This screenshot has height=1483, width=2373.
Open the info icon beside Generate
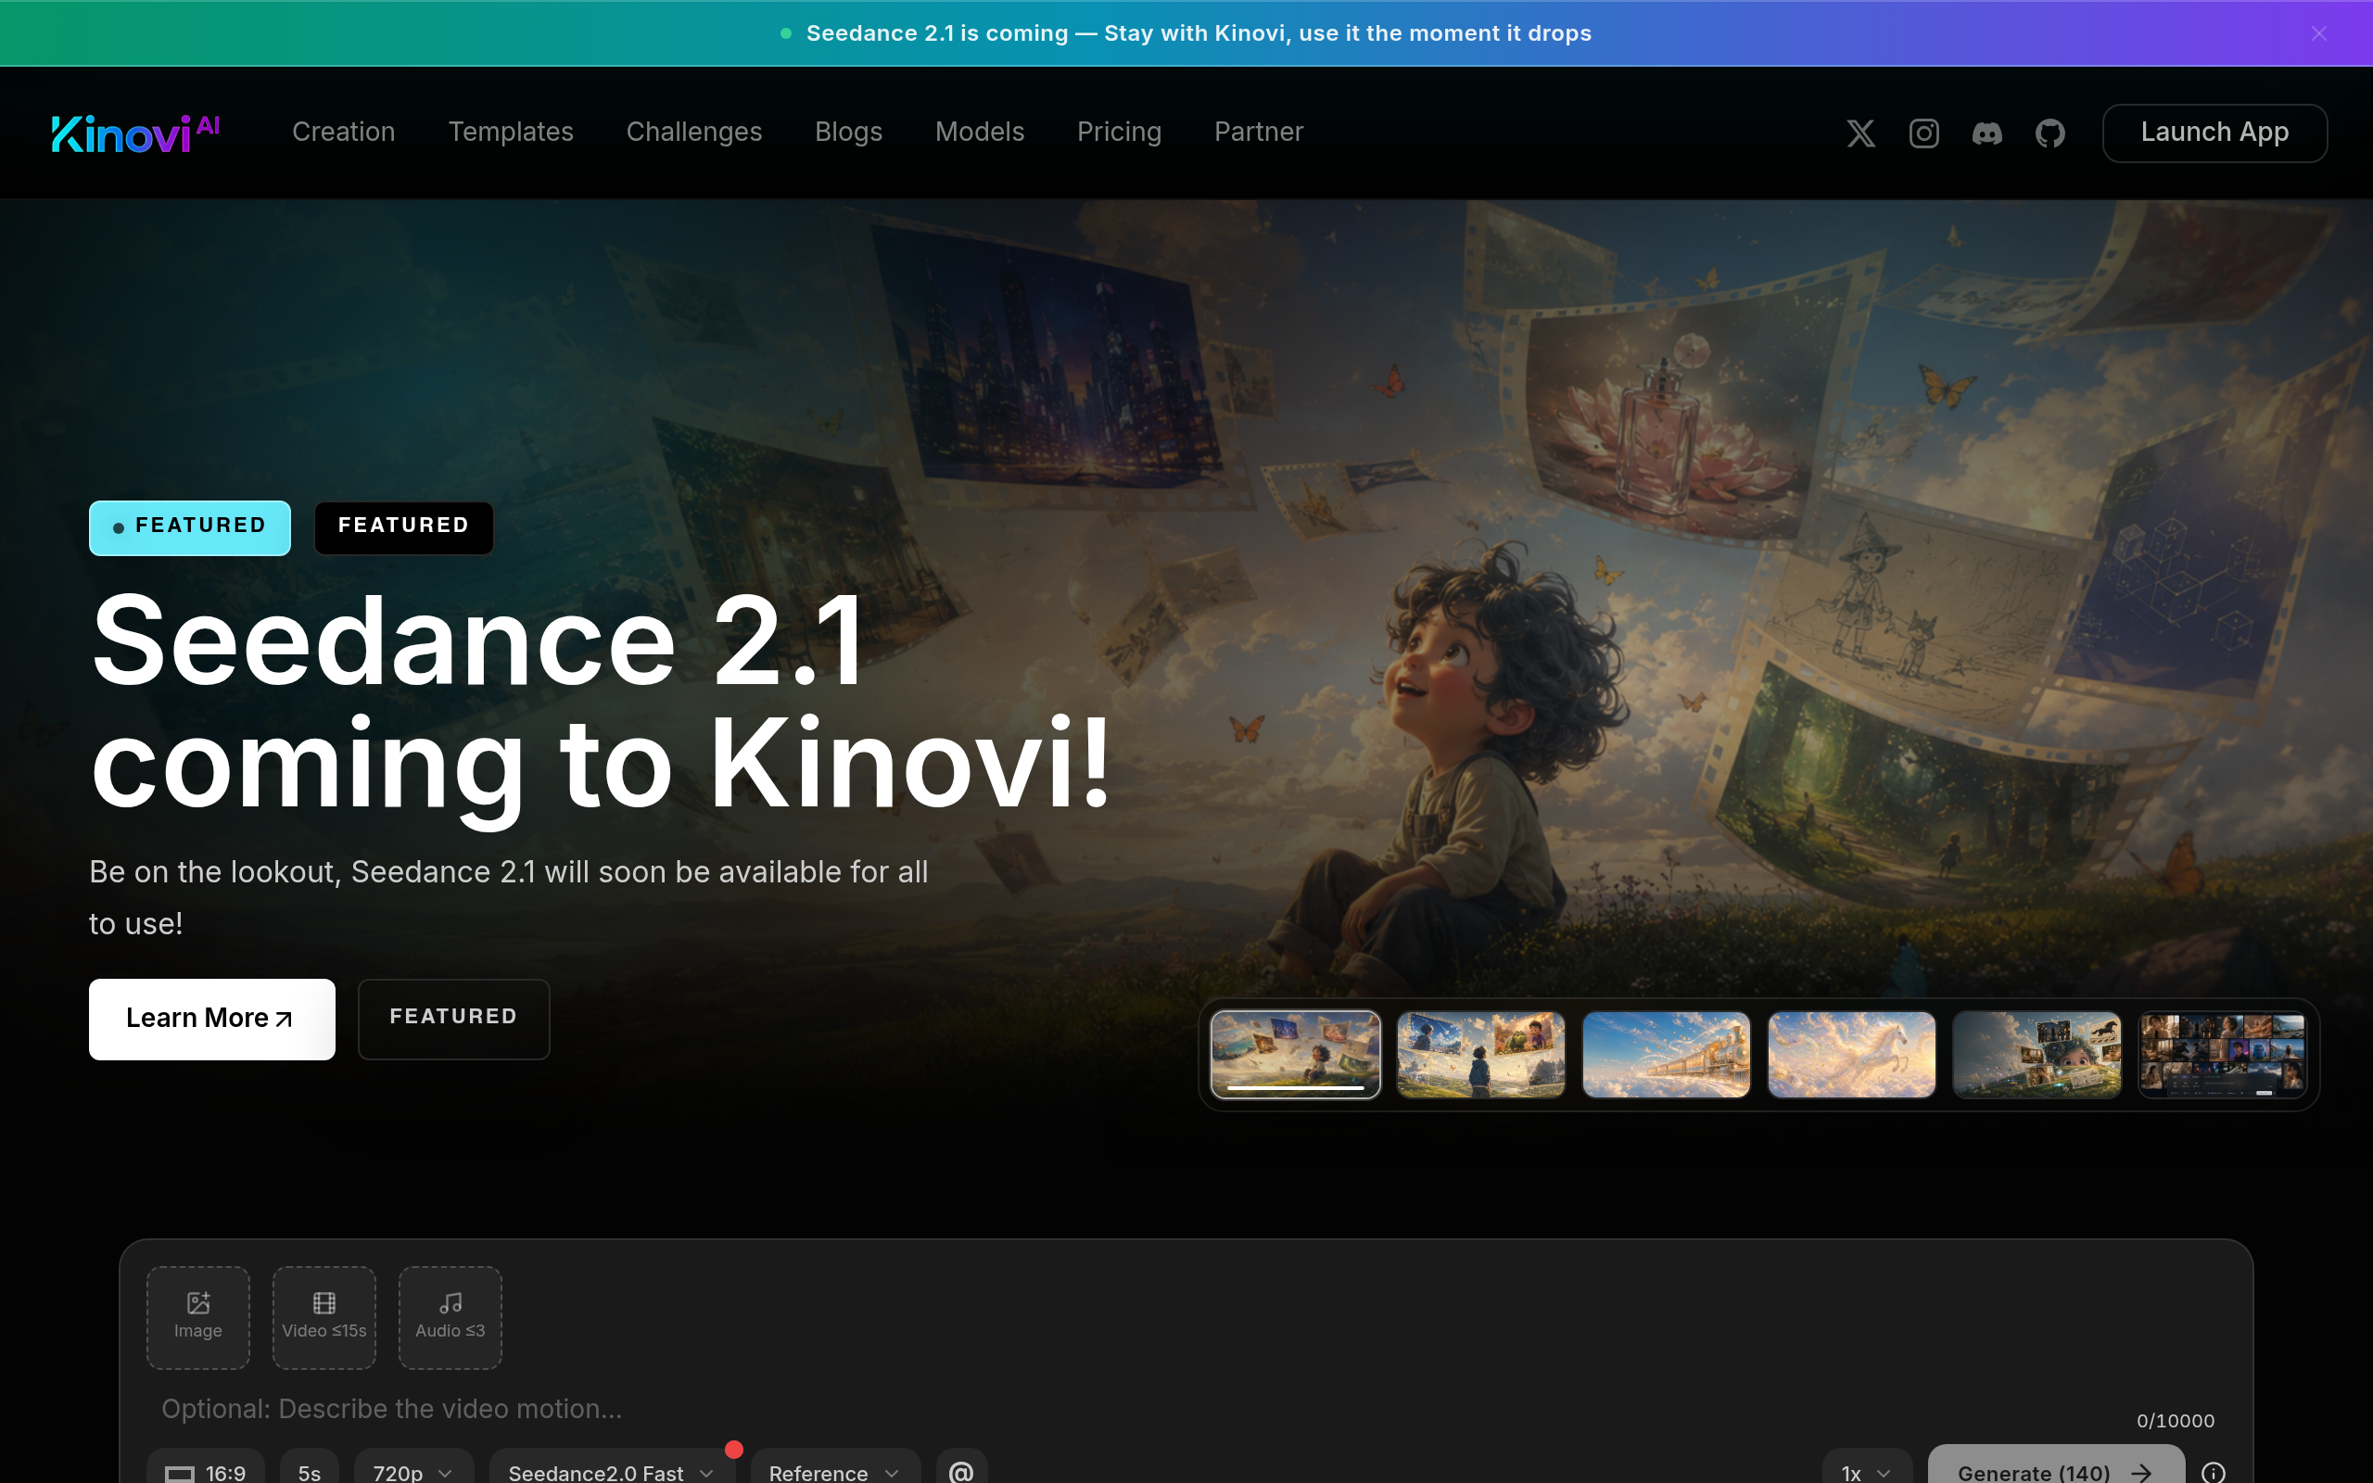click(x=2214, y=1472)
